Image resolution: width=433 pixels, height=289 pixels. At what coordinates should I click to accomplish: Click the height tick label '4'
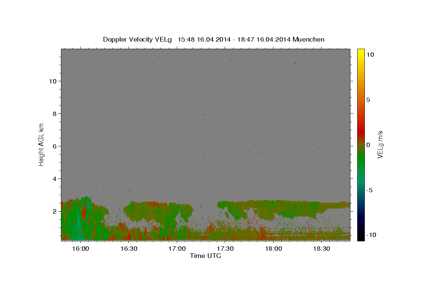[x=55, y=179]
